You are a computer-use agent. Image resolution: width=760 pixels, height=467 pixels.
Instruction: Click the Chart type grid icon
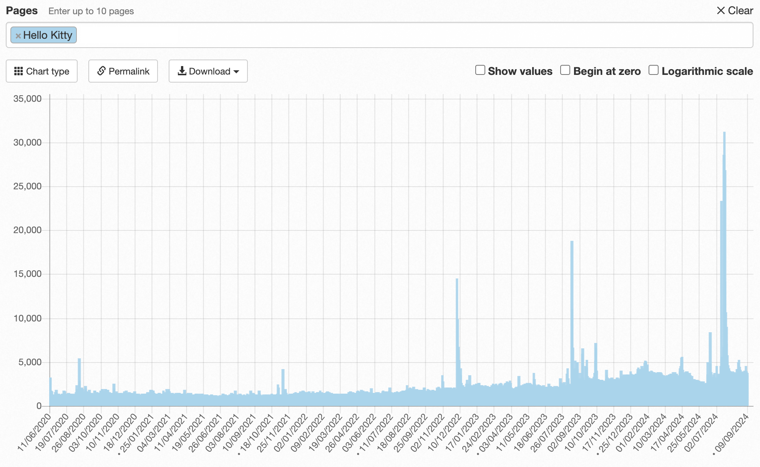(x=18, y=71)
